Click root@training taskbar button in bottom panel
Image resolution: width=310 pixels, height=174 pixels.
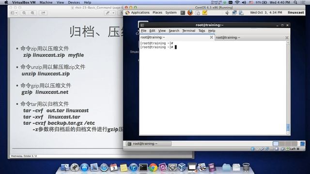pyautogui.click(x=149, y=144)
